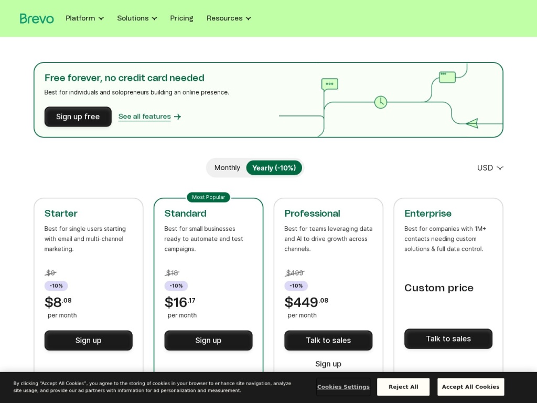Click the $8.08 Starter price
The height and width of the screenshot is (403, 537).
(x=58, y=302)
